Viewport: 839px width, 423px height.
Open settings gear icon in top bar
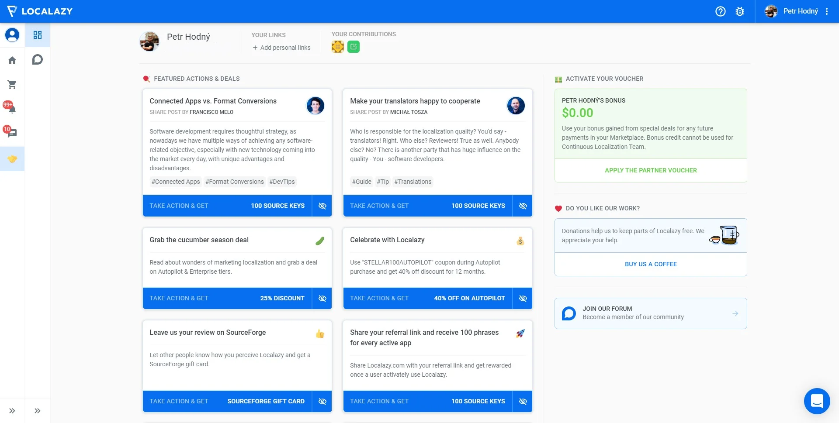click(x=739, y=11)
